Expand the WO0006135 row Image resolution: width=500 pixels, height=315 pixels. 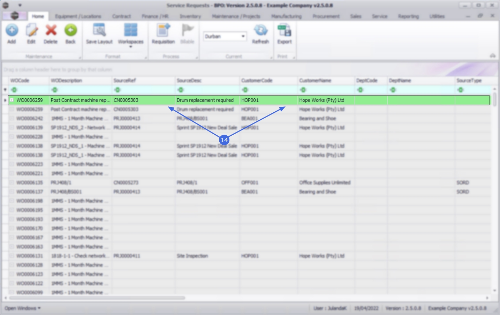12,182
